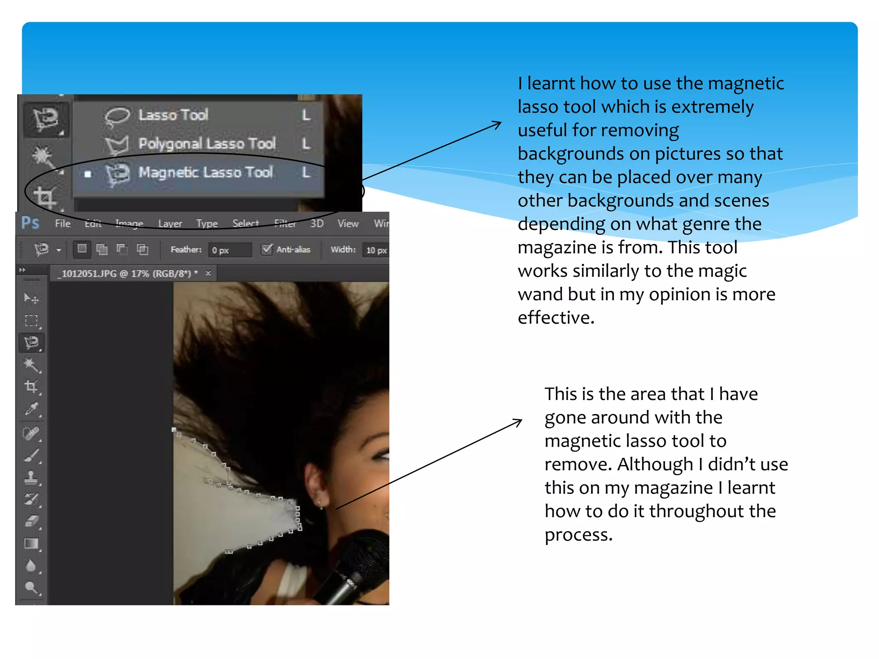Choose Polygonal Lasso Tool from flyout

tap(197, 144)
